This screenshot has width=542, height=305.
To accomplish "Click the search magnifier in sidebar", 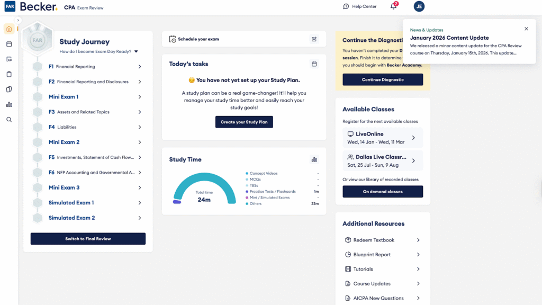I will 9,120.
